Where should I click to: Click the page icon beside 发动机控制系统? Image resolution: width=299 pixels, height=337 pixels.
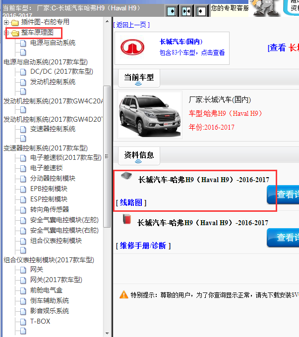[x=23, y=82]
